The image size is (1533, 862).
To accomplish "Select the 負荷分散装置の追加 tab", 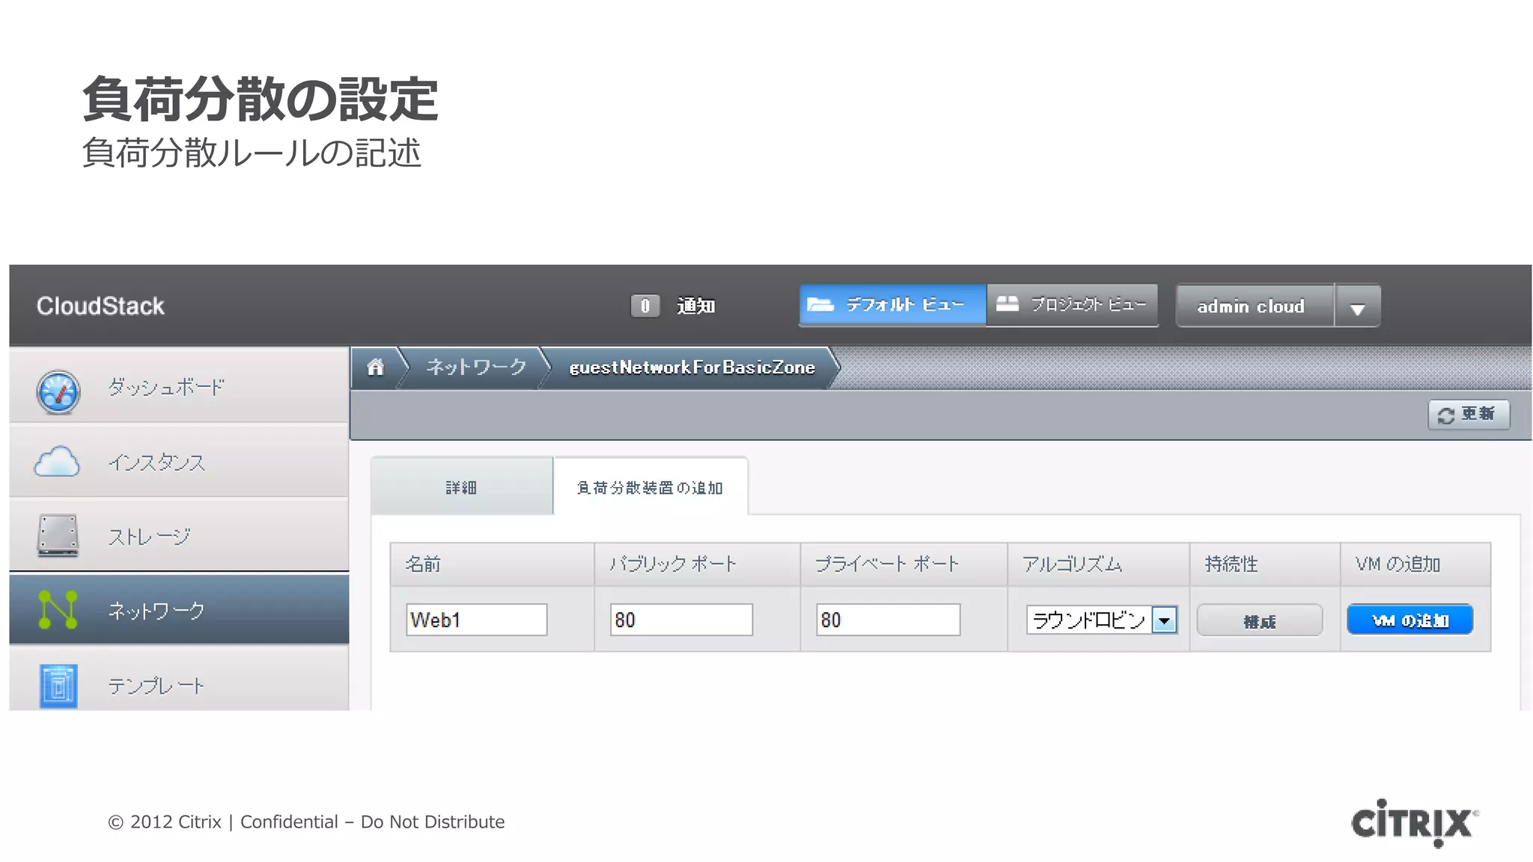I will (650, 487).
